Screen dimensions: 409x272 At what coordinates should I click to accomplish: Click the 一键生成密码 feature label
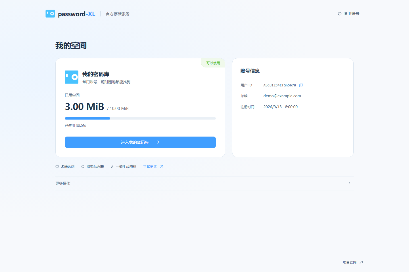click(126, 167)
